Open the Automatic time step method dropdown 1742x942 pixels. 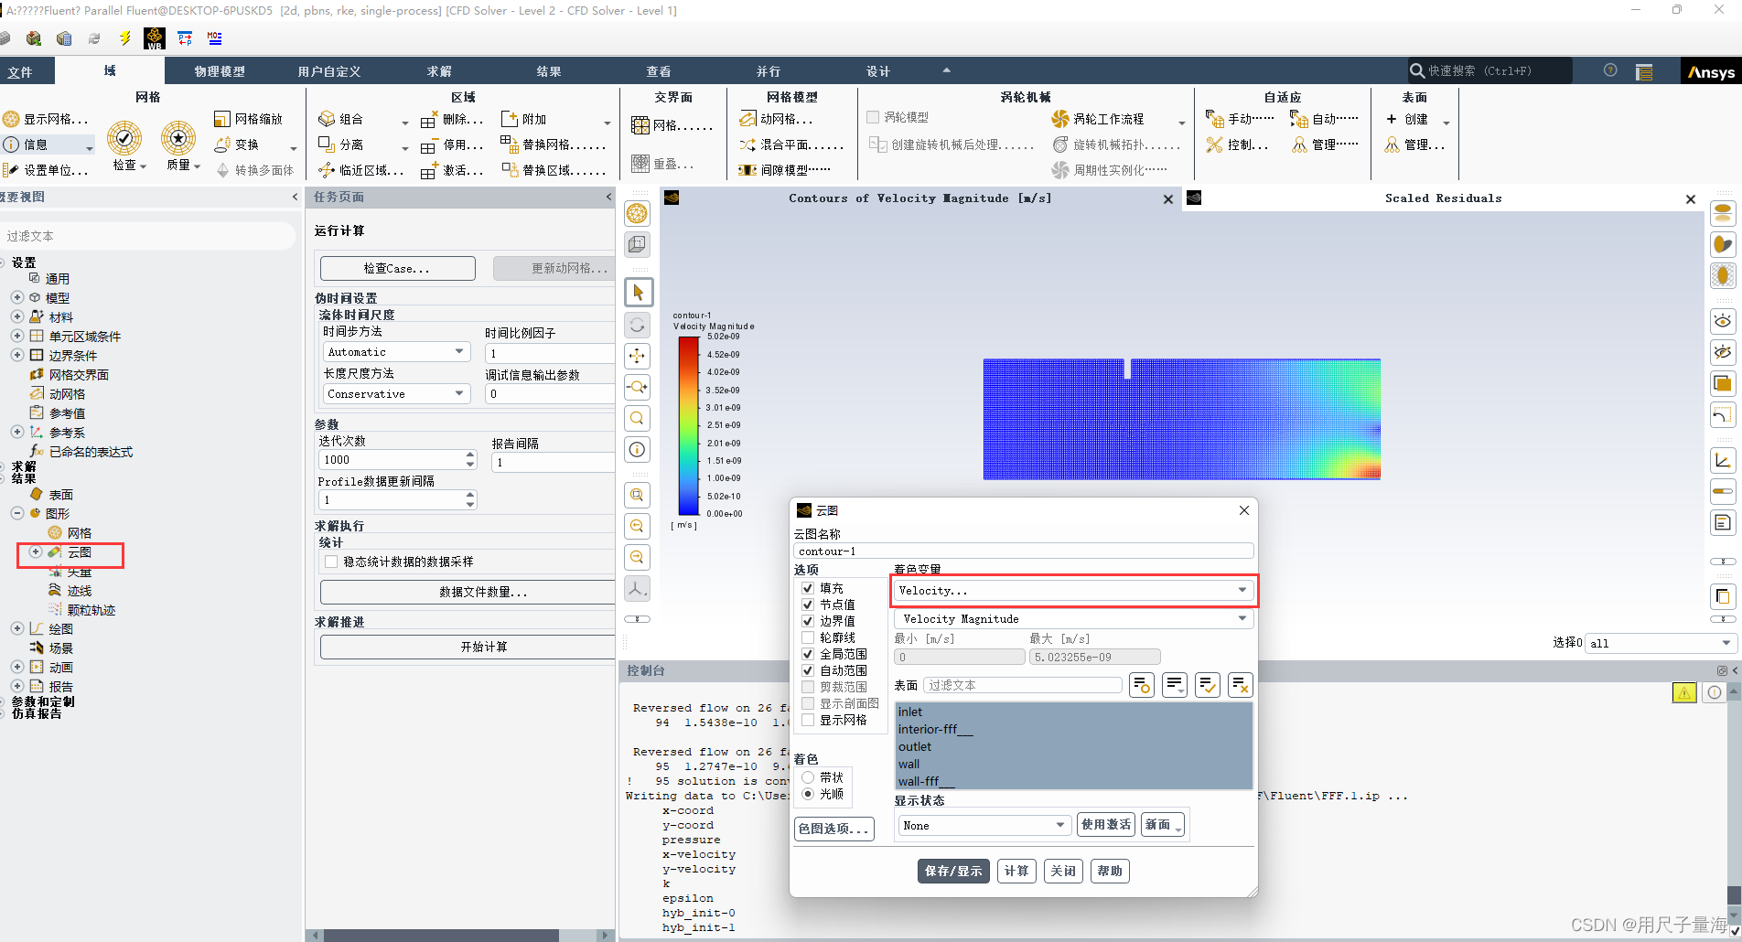click(x=396, y=352)
